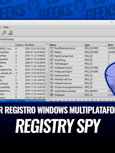Screen dimensions: 115x153
Task: Click the Panel\Desktop path field
Action: [x=57, y=39]
